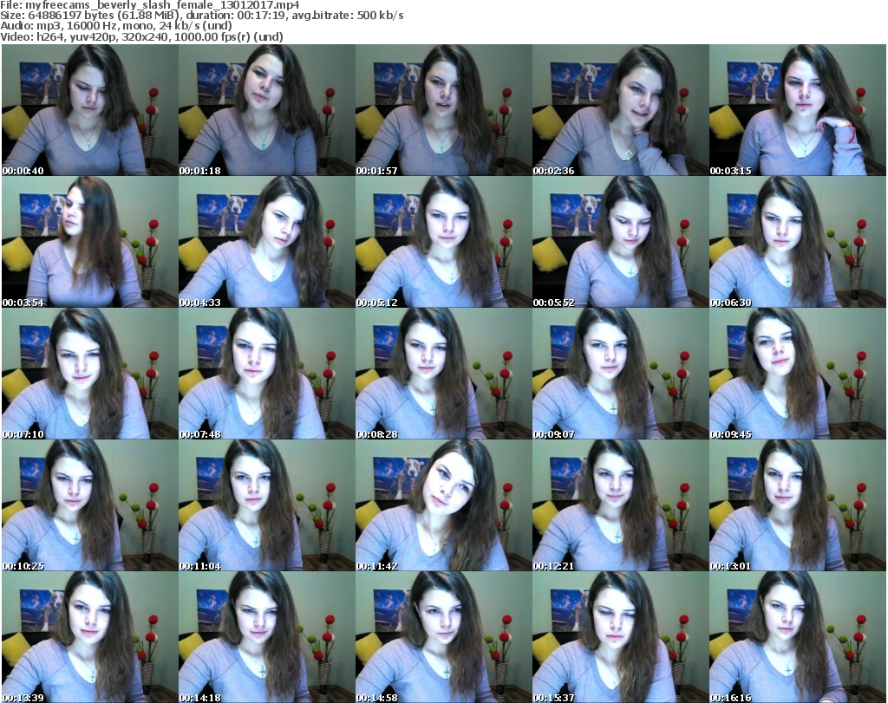Choose the frame stamped 00:13:01

tap(798, 504)
